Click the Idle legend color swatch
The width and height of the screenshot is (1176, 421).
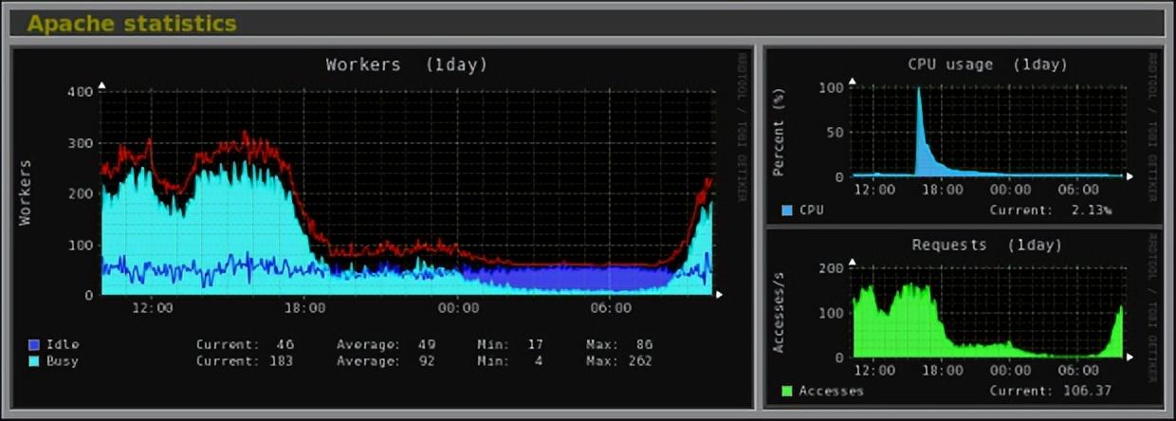(x=34, y=345)
